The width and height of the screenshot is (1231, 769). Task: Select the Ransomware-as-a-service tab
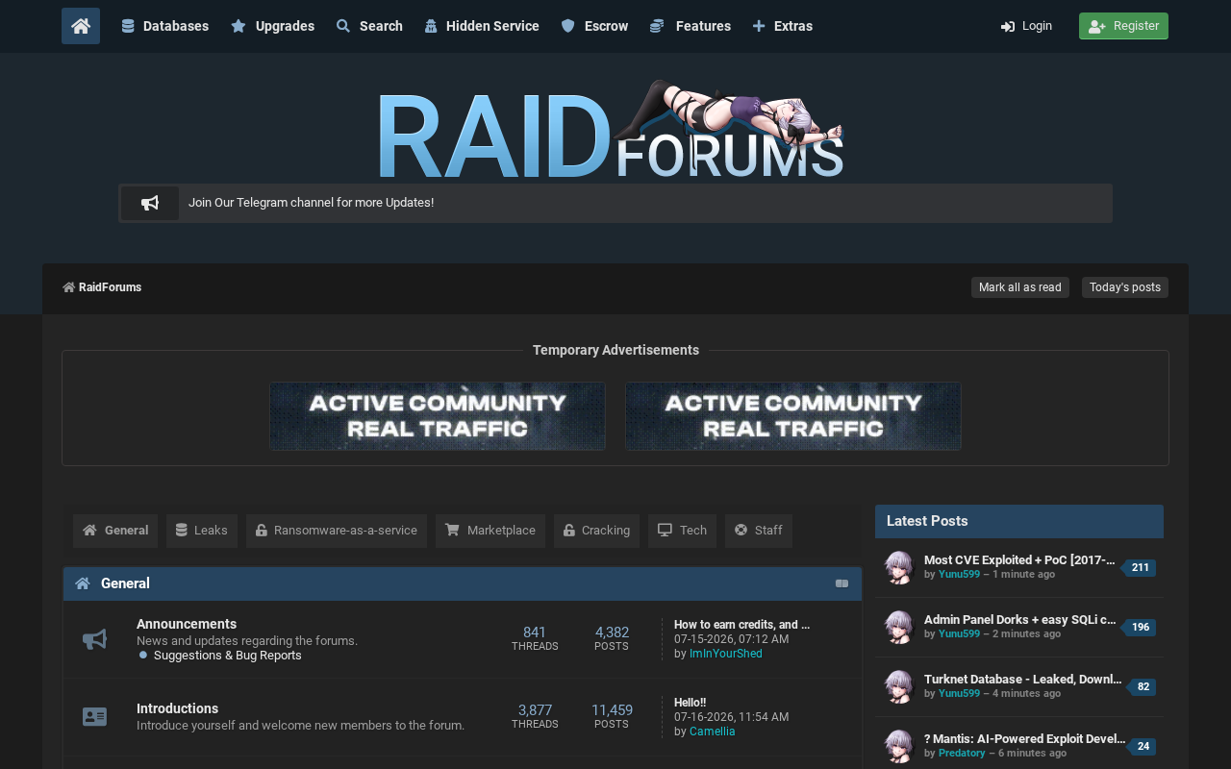click(x=337, y=531)
